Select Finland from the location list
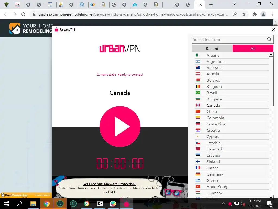278x209 pixels. pos(232,162)
